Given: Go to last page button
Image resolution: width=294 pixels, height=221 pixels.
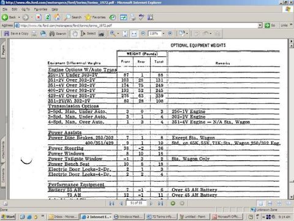Looking at the screenshot, I should tap(160, 203).
